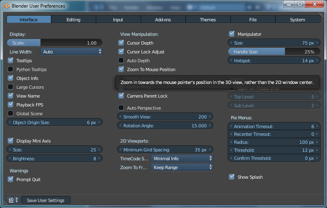Open the Line Width dropdown
The height and width of the screenshot is (208, 327).
point(71,52)
